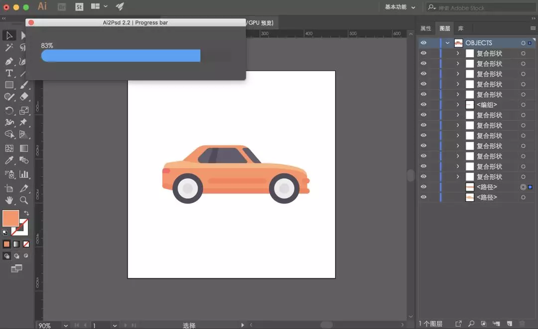Collapse the OBJECTS layer tree
538x329 pixels.
(x=447, y=43)
